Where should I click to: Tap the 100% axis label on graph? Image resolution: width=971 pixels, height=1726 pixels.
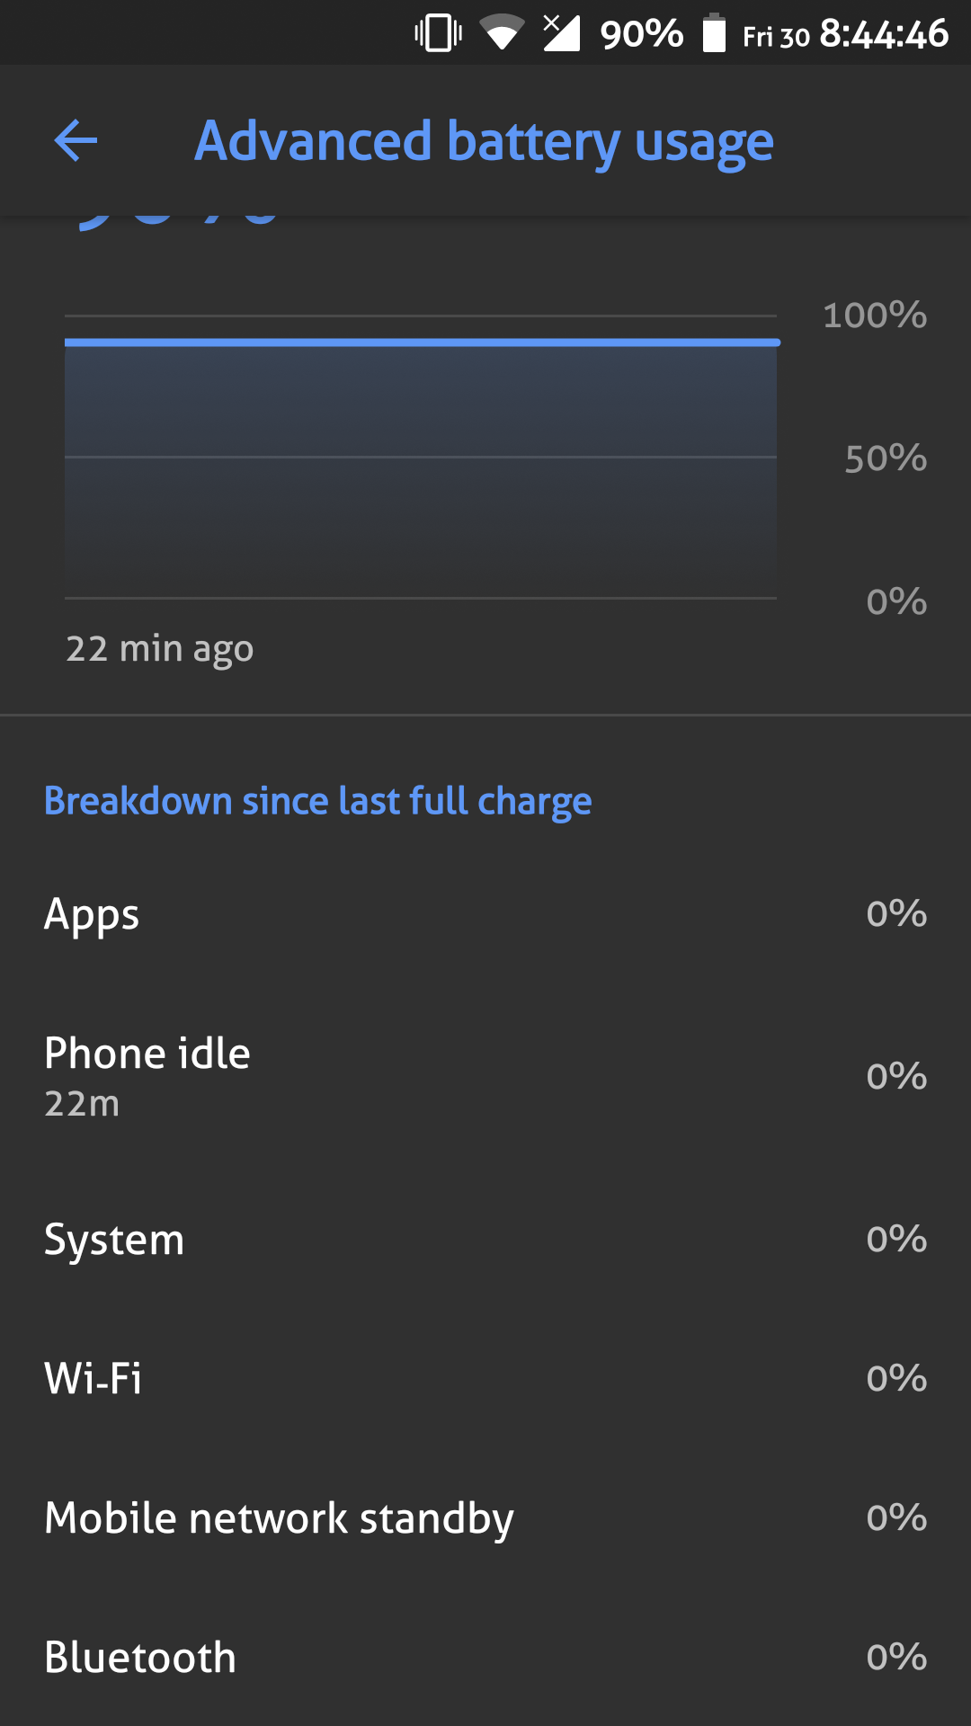click(x=873, y=316)
